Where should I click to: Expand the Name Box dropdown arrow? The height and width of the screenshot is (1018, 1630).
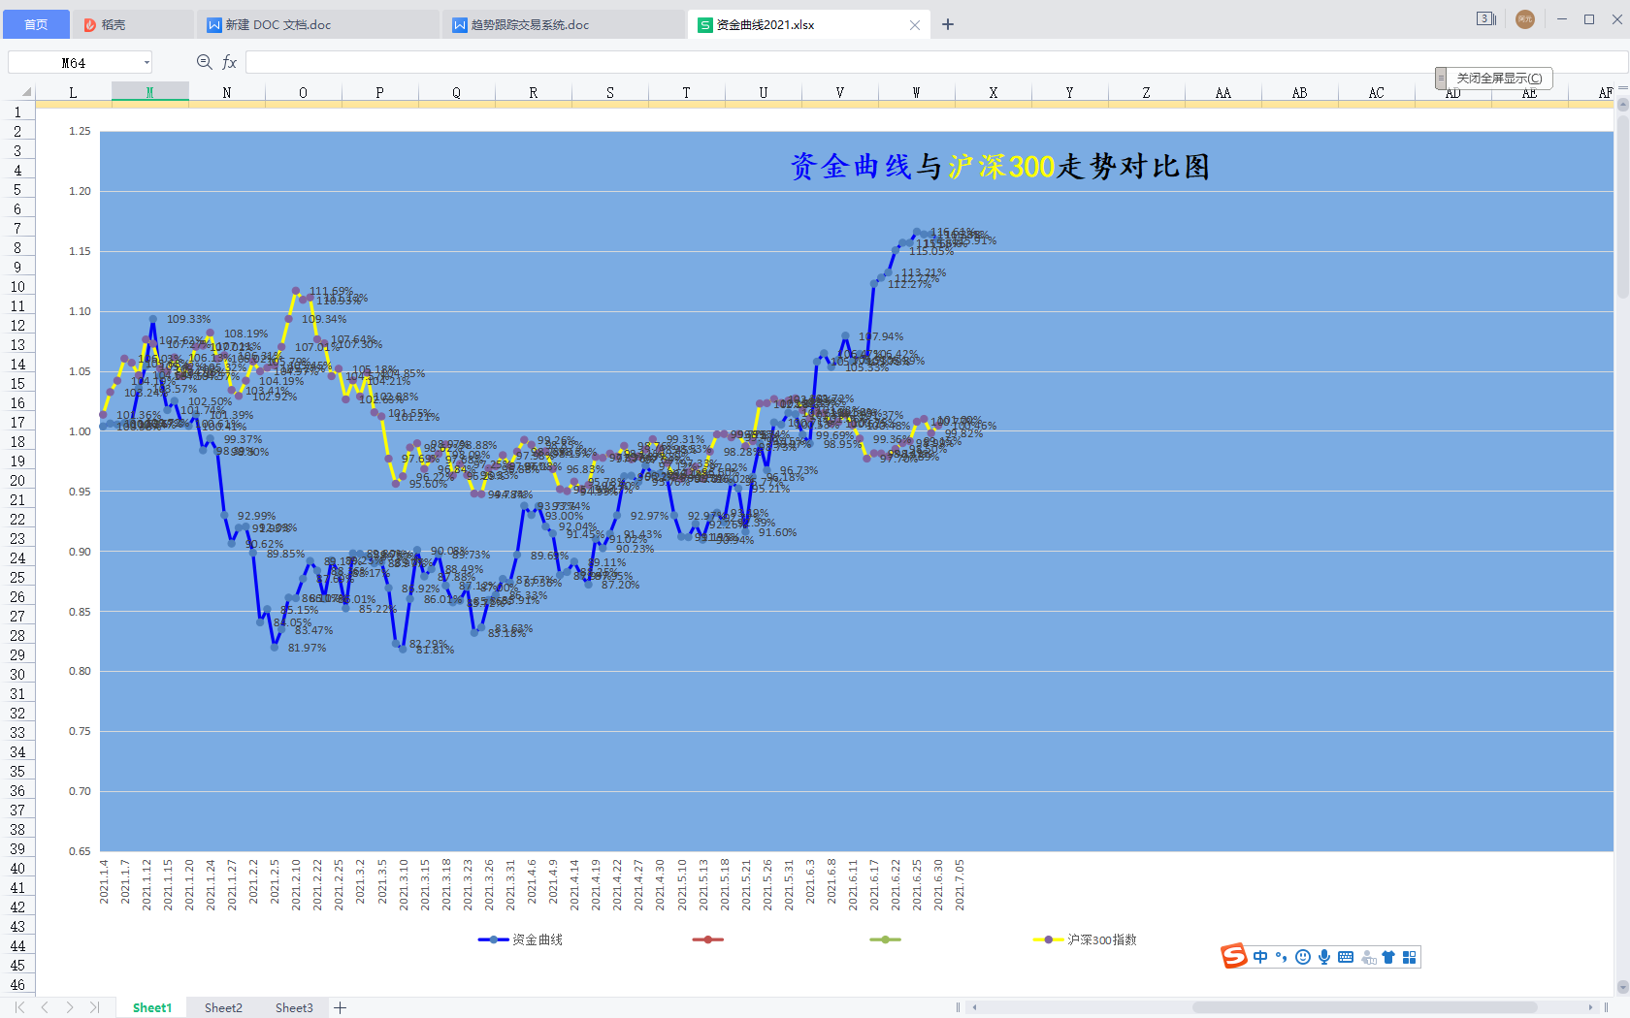[147, 63]
